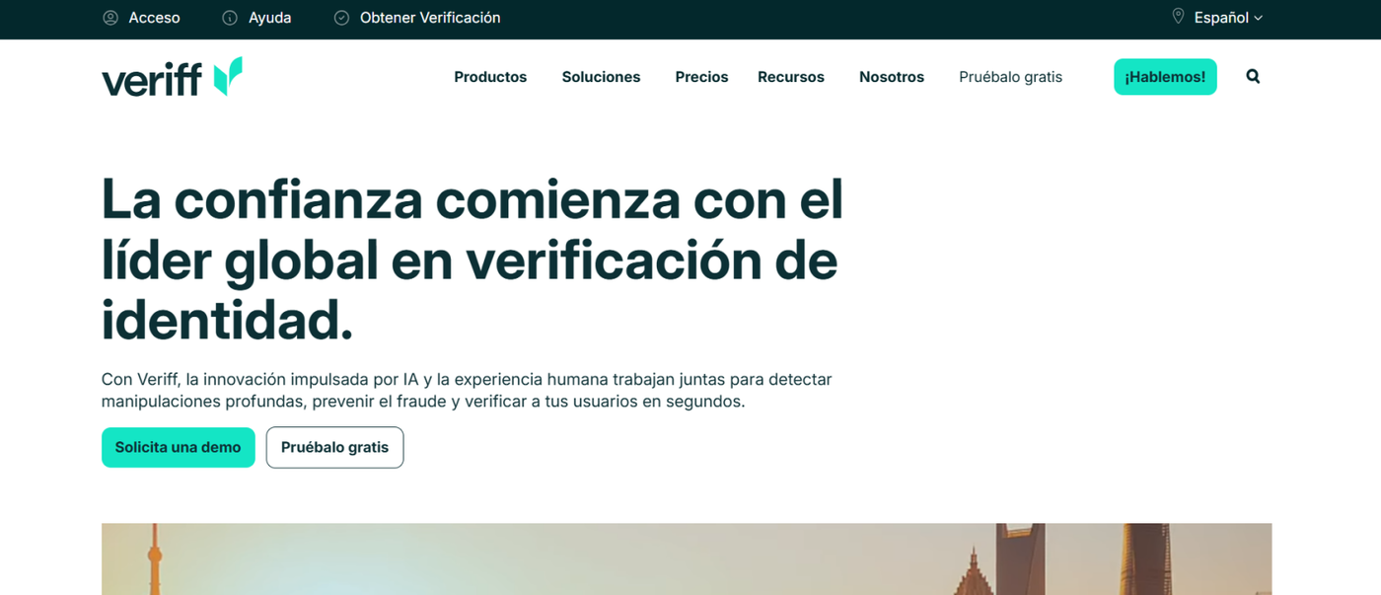Expand the Recursos menu

(790, 77)
